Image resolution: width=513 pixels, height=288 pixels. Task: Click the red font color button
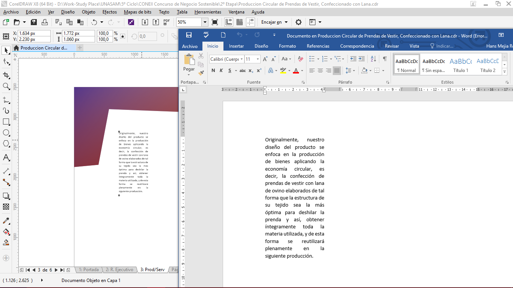coord(296,70)
